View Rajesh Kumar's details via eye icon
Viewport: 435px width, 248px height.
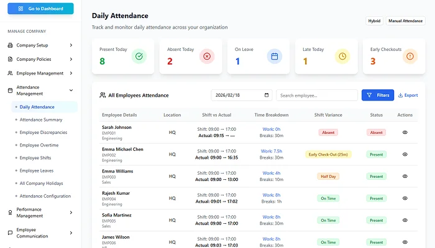pyautogui.click(x=405, y=198)
